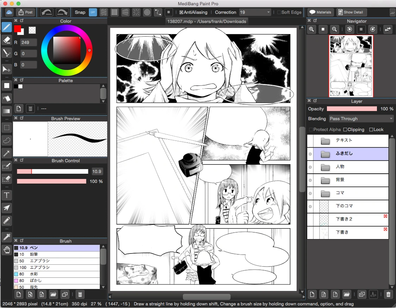The width and height of the screenshot is (396, 308).
Task: Click the Show Detail button
Action: [351, 12]
